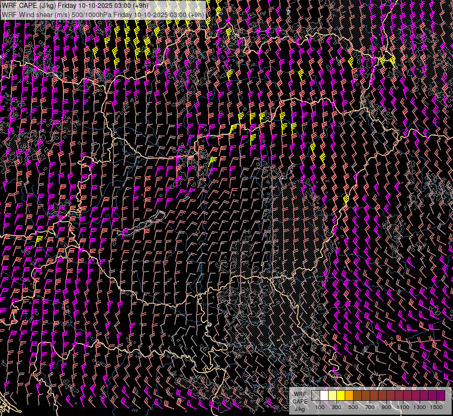
Task: Click the light yellow legend swatch
Action: click(332, 396)
